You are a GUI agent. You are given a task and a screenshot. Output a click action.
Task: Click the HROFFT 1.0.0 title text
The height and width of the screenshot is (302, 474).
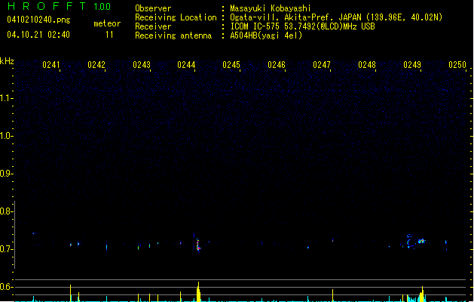[60, 6]
